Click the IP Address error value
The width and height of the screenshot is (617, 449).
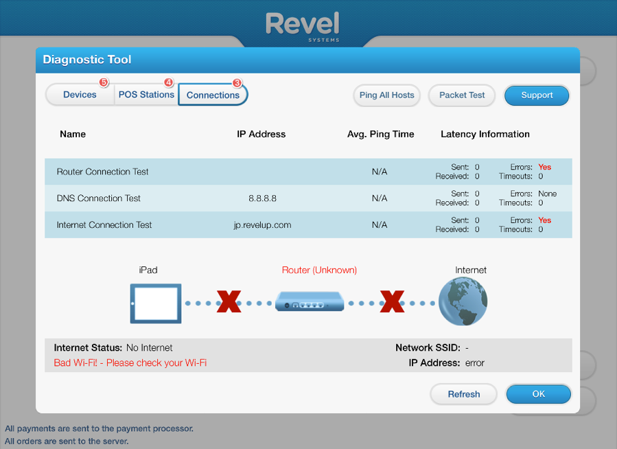474,362
